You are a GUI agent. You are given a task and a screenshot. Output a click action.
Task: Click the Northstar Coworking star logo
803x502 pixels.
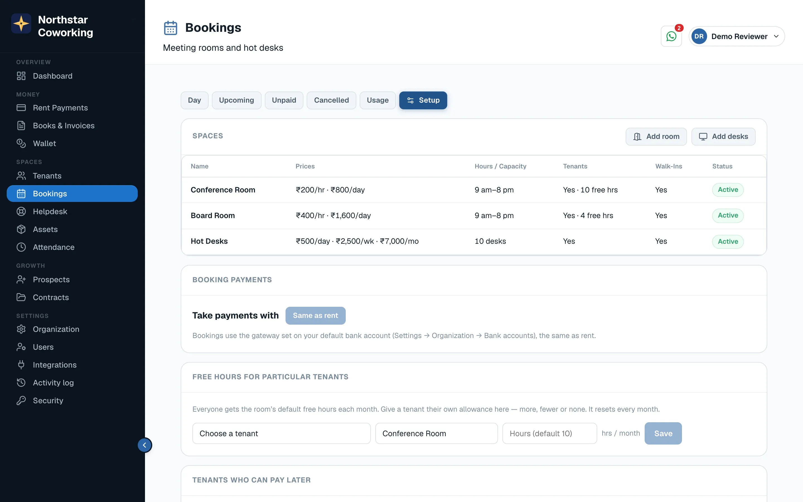[21, 24]
